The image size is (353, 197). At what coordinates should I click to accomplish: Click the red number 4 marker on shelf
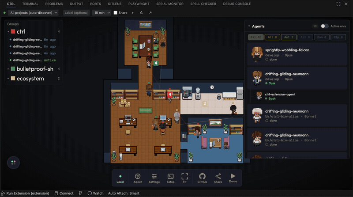coord(170,95)
